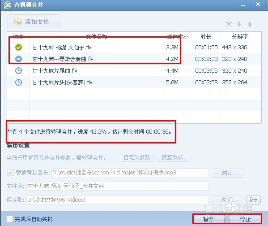Toggle the 完成后自动关机 checkbox

[x=9, y=219]
